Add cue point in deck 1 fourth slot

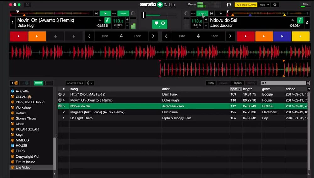point(74,36)
